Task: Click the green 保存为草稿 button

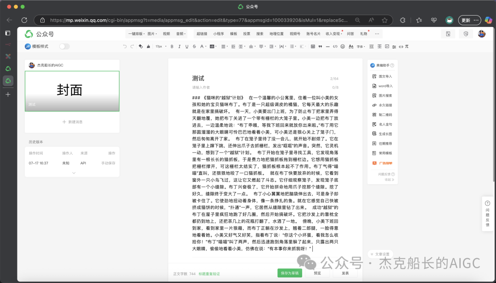Action: point(290,273)
